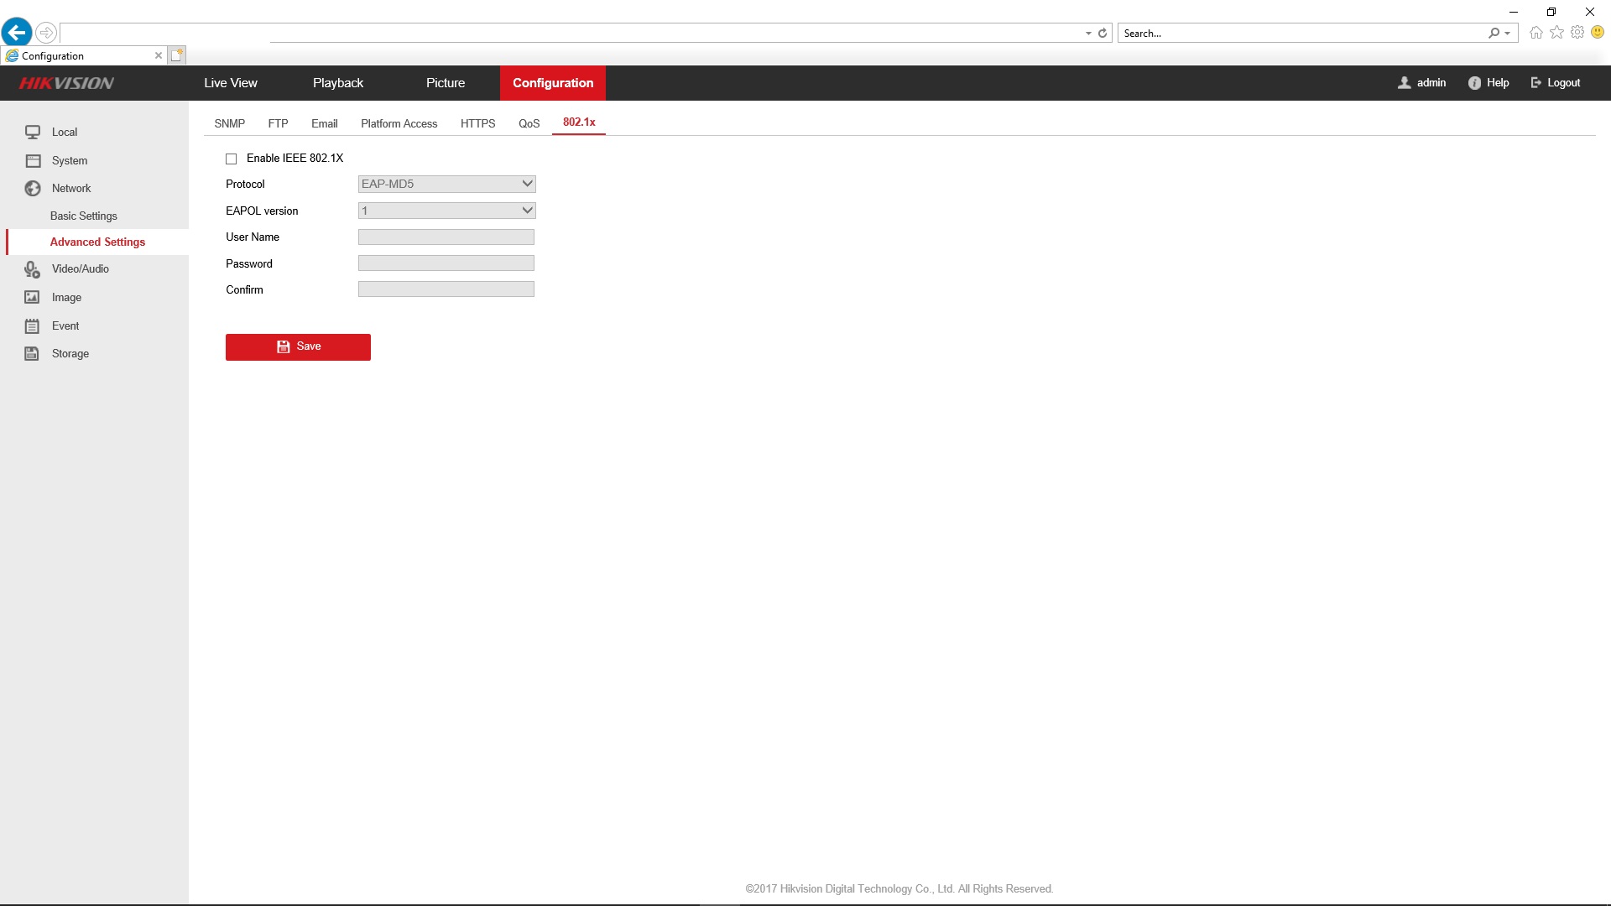Click the Video/Audio microphone icon

(33, 269)
